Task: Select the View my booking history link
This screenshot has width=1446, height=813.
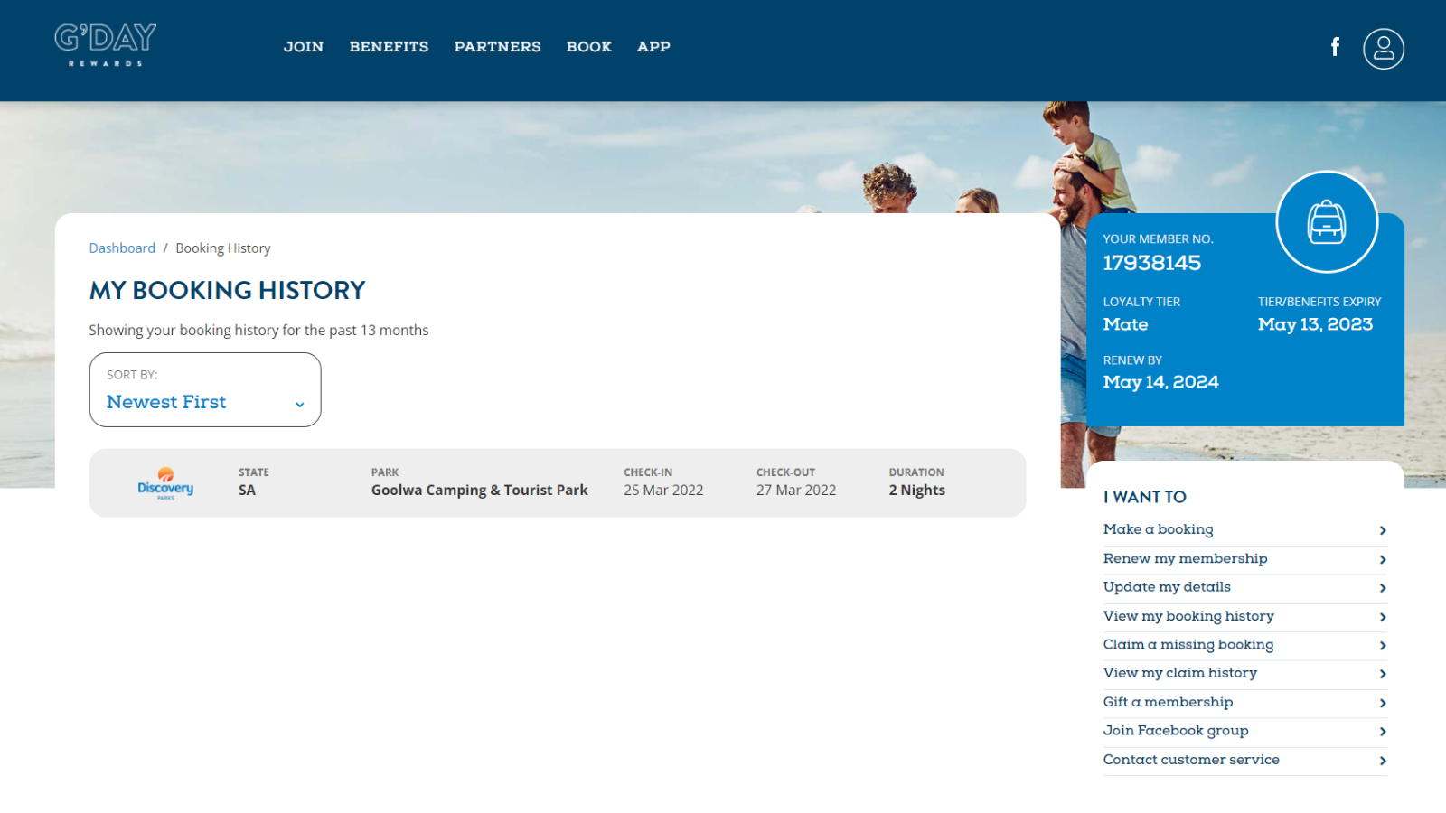Action: click(1188, 616)
